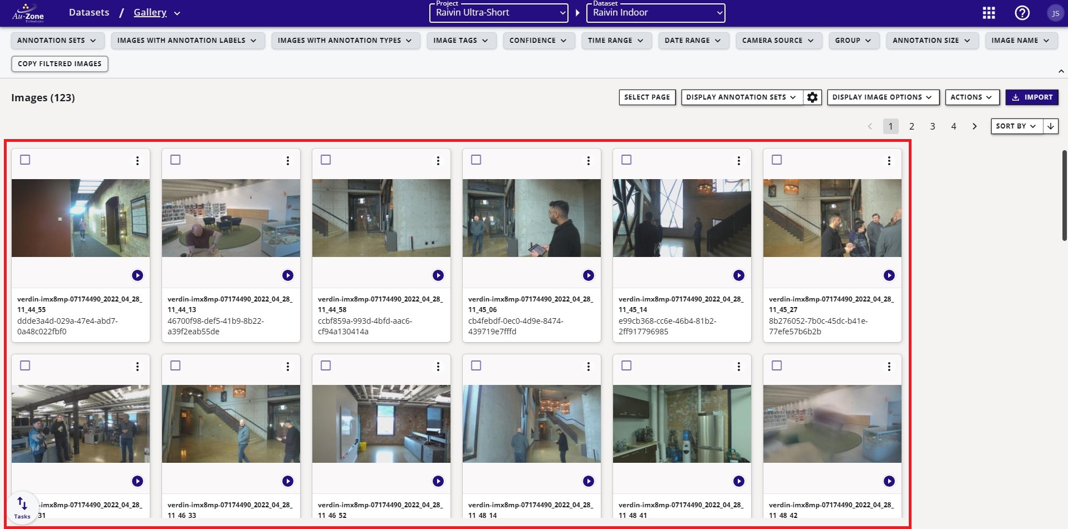Check the 11_45_06 image checkbox
Image resolution: width=1068 pixels, height=529 pixels.
pos(476,160)
